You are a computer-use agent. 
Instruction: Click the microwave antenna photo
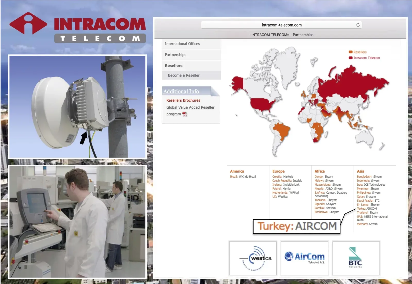coord(78,107)
